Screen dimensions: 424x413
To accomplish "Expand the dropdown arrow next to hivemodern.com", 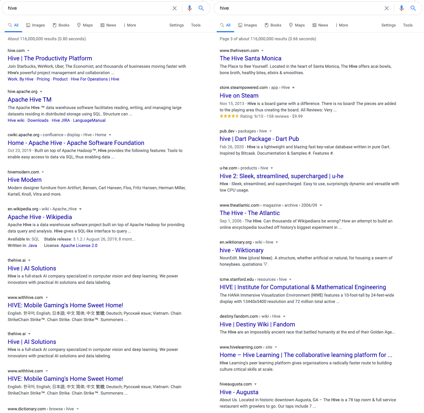I will (x=43, y=172).
